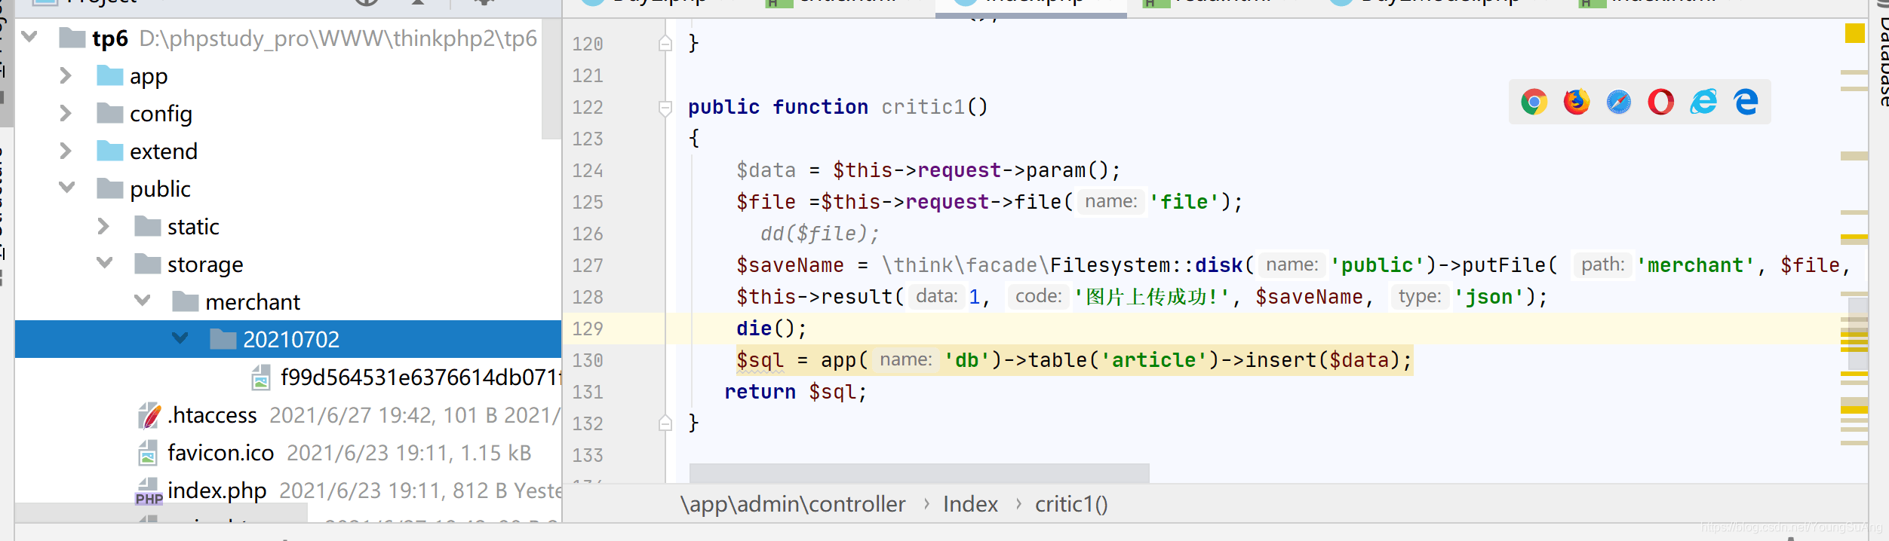The height and width of the screenshot is (541, 1889).
Task: Click 'public function critic1()' declaration
Action: [837, 107]
